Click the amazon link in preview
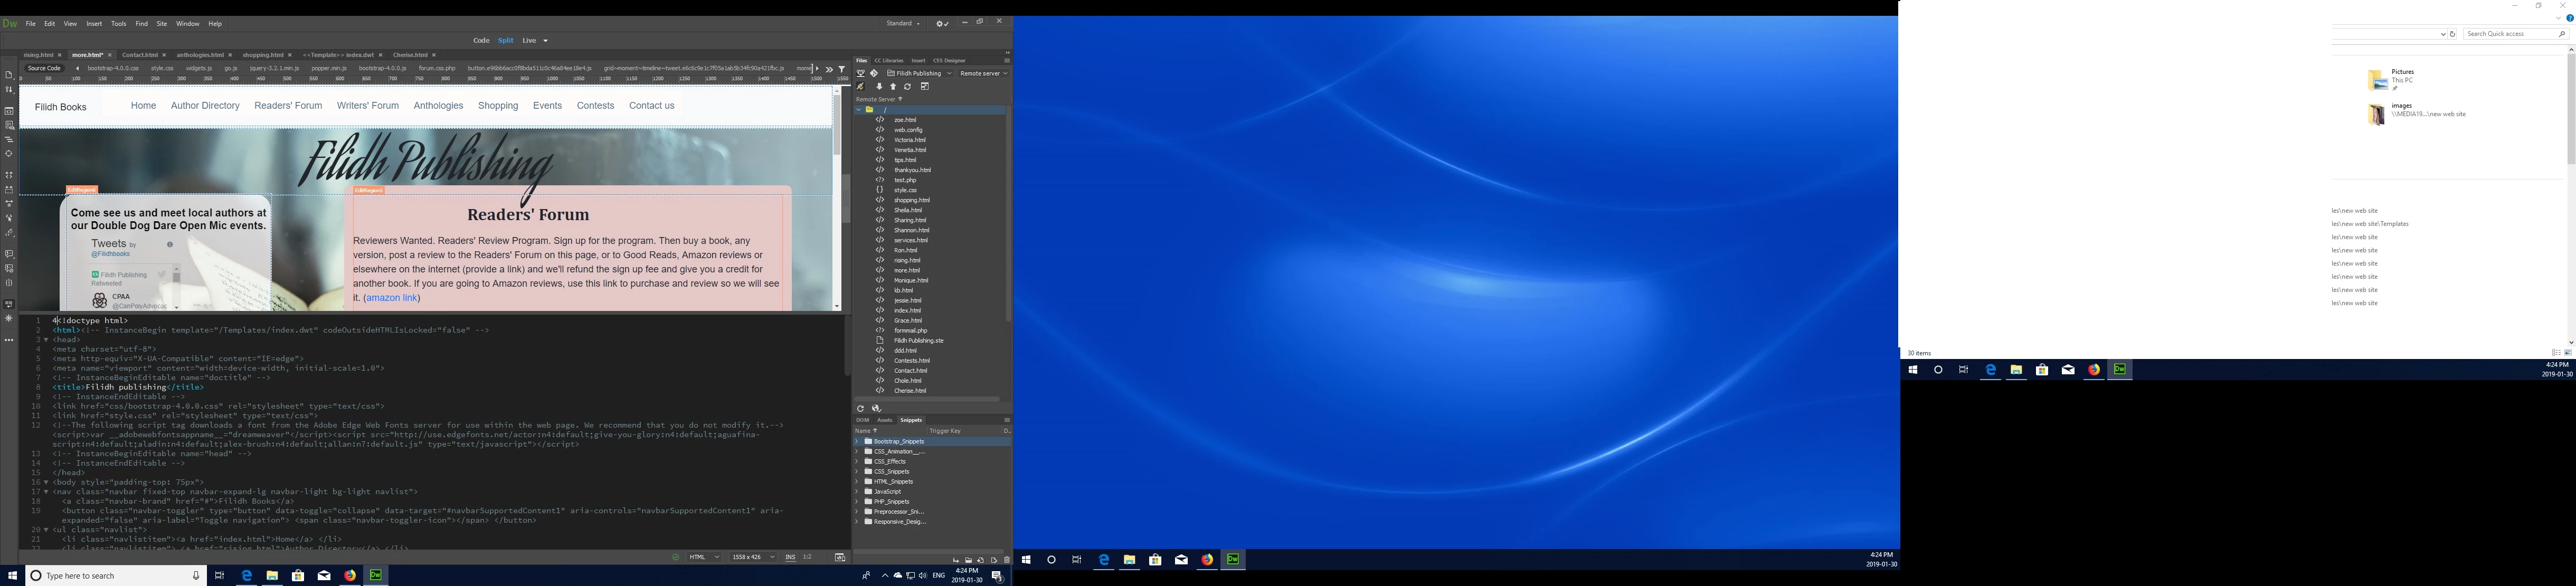This screenshot has width=2576, height=586. coord(391,298)
